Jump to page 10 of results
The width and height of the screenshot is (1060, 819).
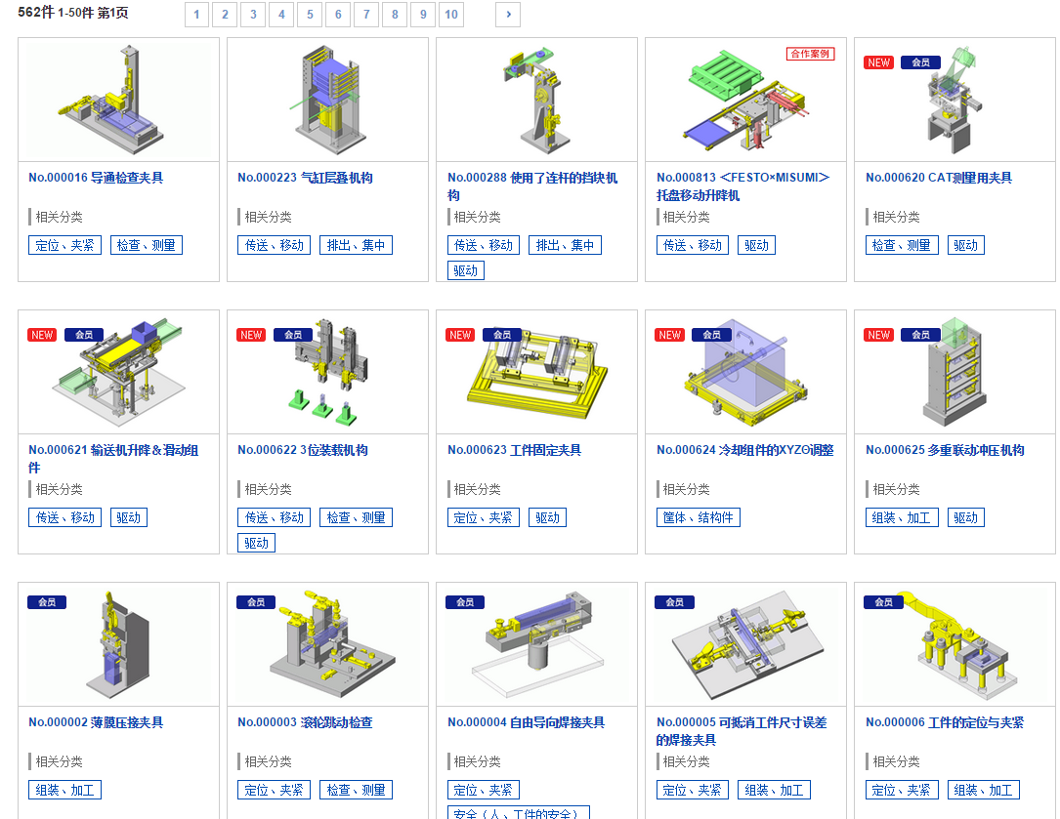coord(450,15)
